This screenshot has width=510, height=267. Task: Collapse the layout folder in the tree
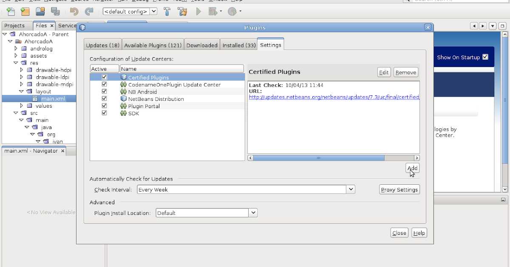[21, 91]
